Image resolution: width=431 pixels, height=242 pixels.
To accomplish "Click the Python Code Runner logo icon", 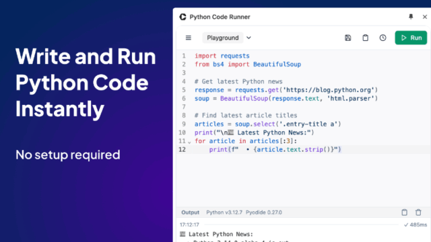I will pos(183,17).
